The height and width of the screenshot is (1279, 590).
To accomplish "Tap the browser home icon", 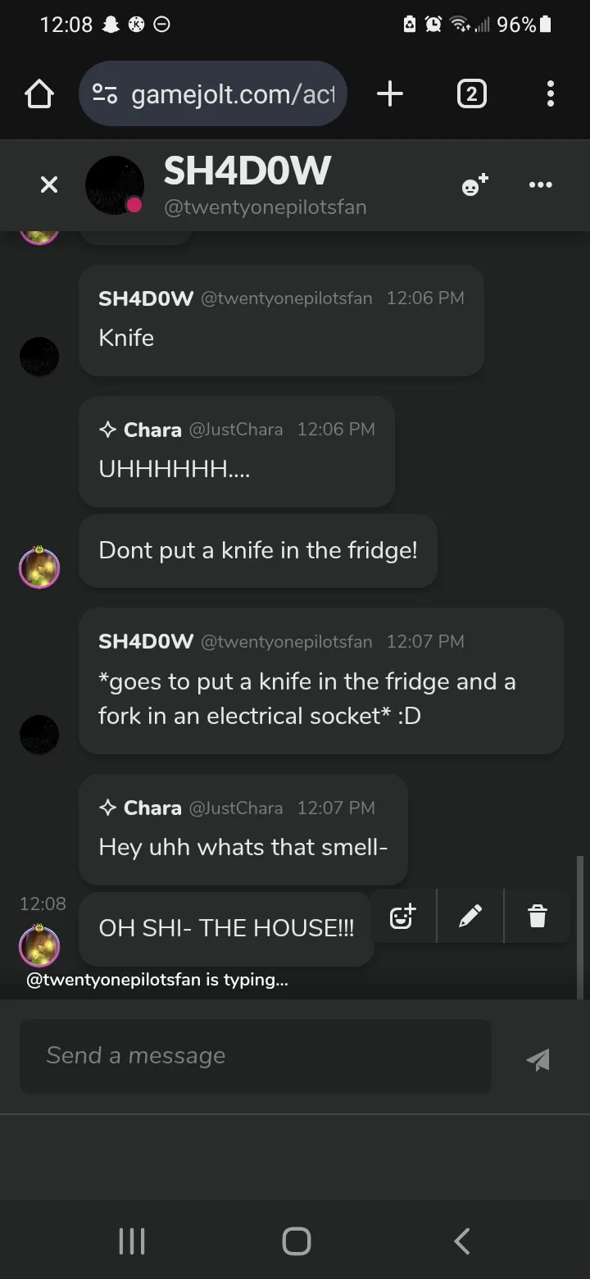I will point(39,93).
